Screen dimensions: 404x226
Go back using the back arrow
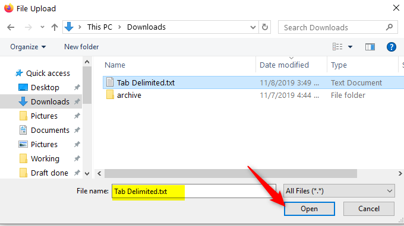click(x=11, y=27)
